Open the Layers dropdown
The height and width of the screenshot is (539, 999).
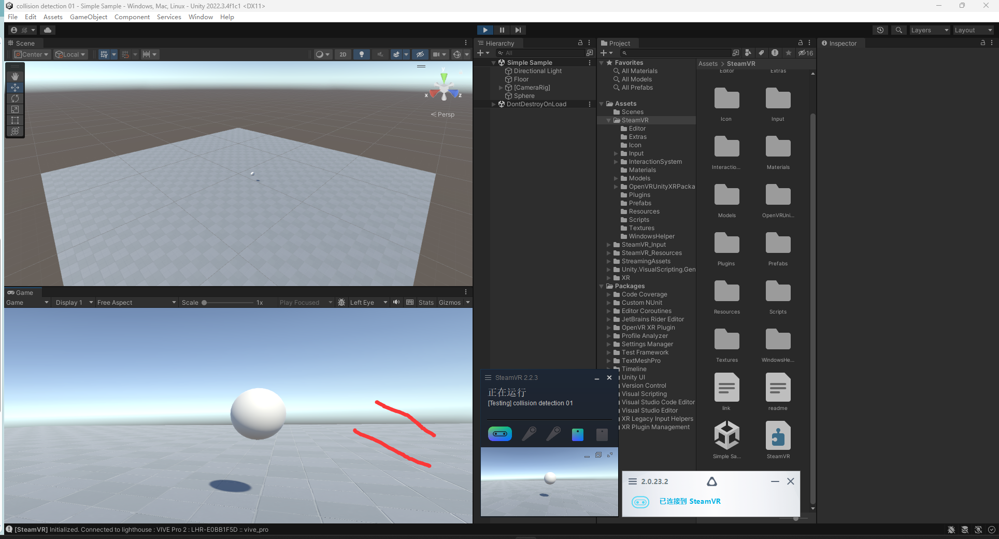pos(930,30)
